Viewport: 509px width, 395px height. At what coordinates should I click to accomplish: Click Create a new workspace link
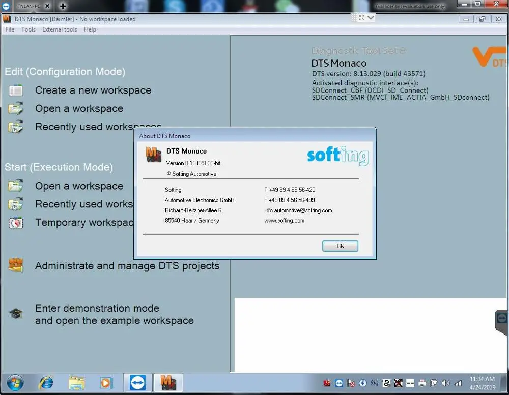pos(93,90)
